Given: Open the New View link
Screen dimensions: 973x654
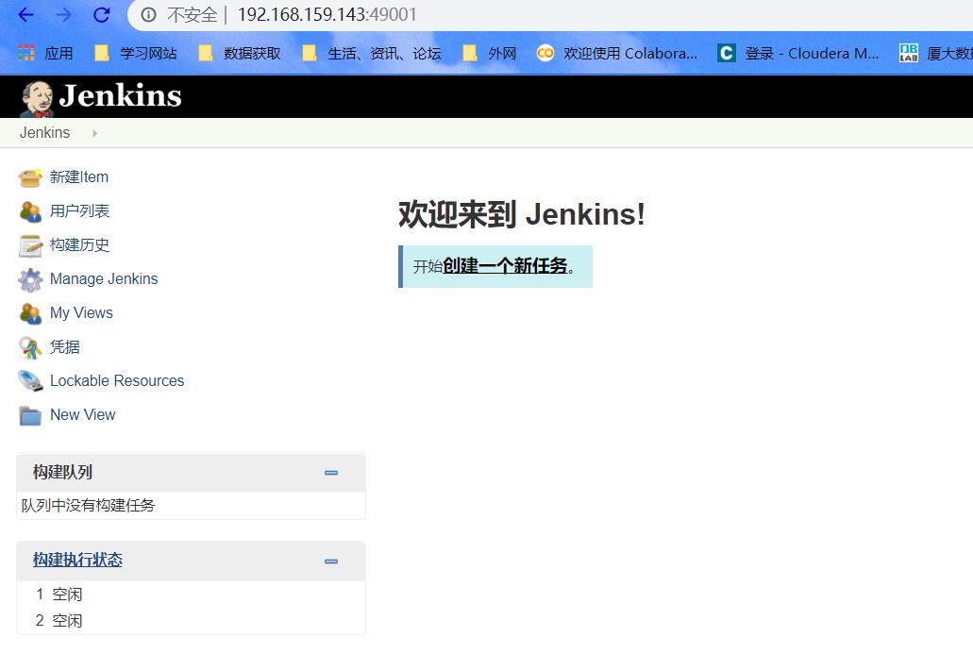Looking at the screenshot, I should pos(82,415).
